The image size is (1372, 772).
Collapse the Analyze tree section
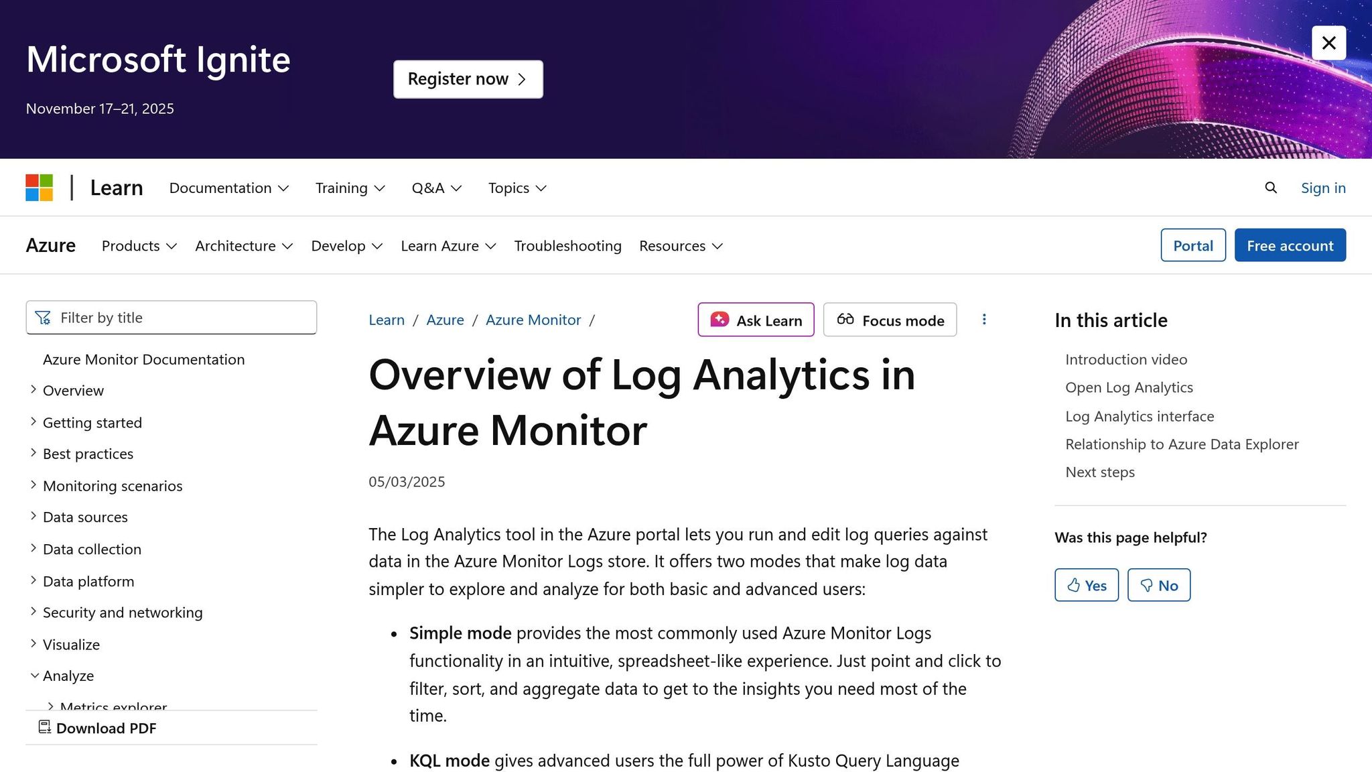point(34,675)
